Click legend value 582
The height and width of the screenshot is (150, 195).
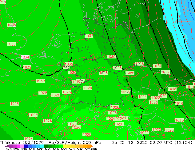80,149
